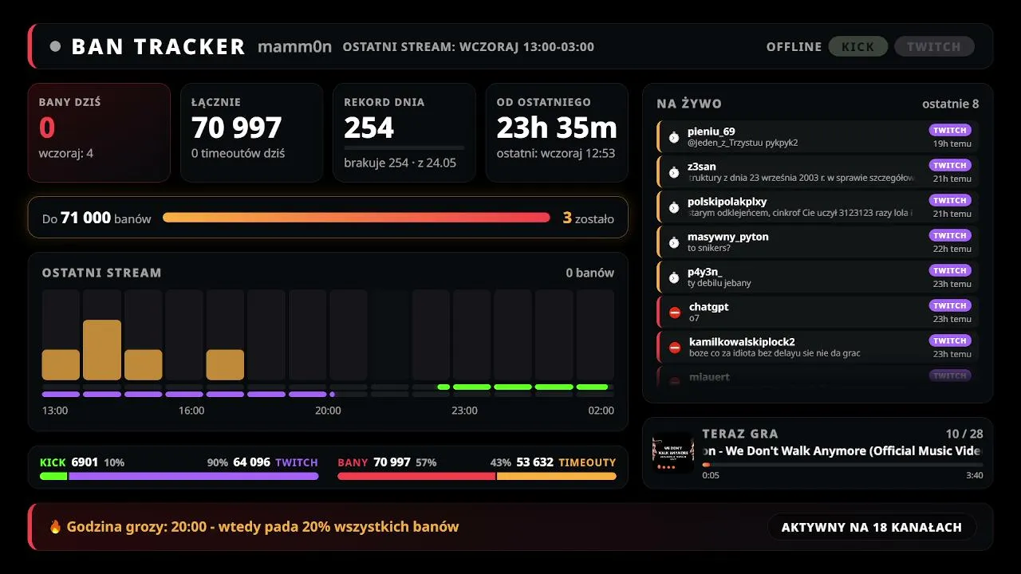Image resolution: width=1021 pixels, height=574 pixels.
Task: Click the 23:00 time label under chart
Action: (464, 411)
